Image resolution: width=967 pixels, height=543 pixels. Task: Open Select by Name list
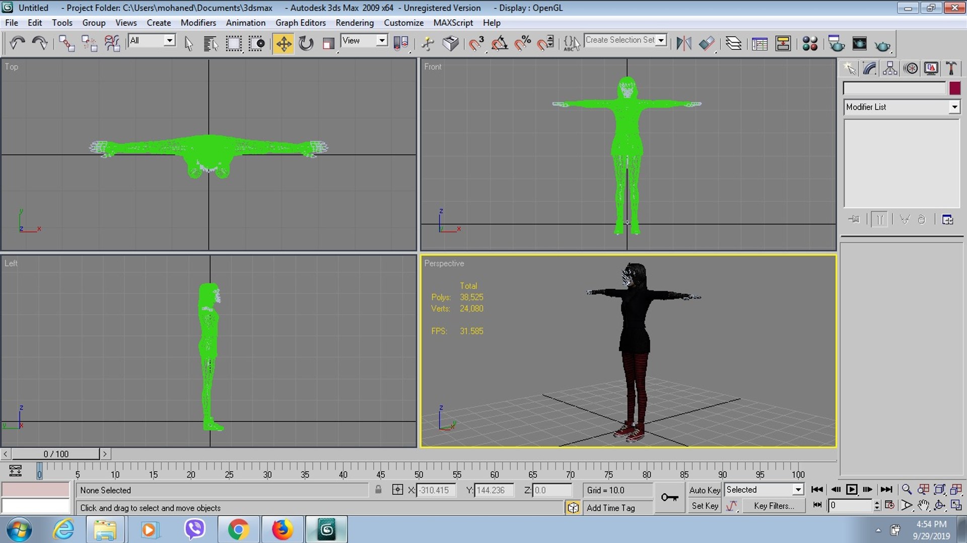[x=211, y=44]
